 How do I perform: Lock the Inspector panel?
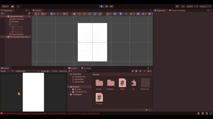point(208,10)
